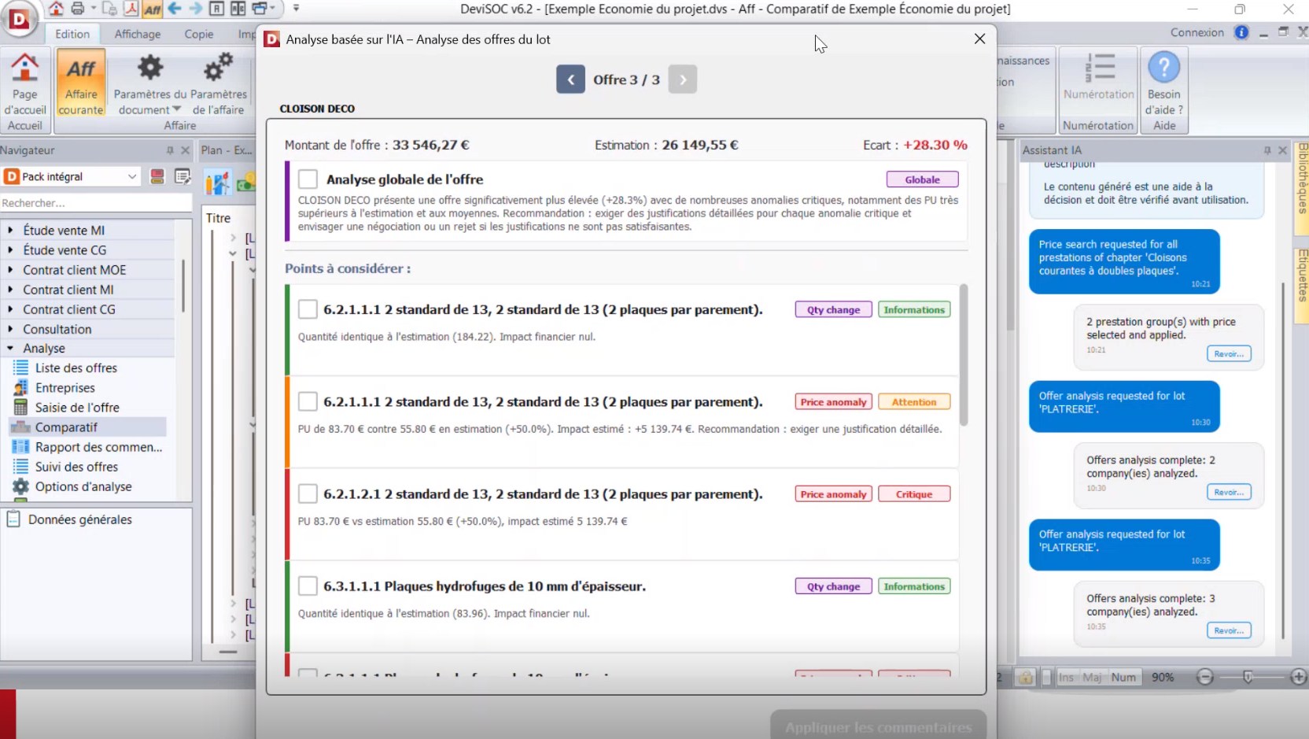The width and height of the screenshot is (1309, 739).
Task: Collapse the Analyse tree node
Action: click(x=10, y=348)
